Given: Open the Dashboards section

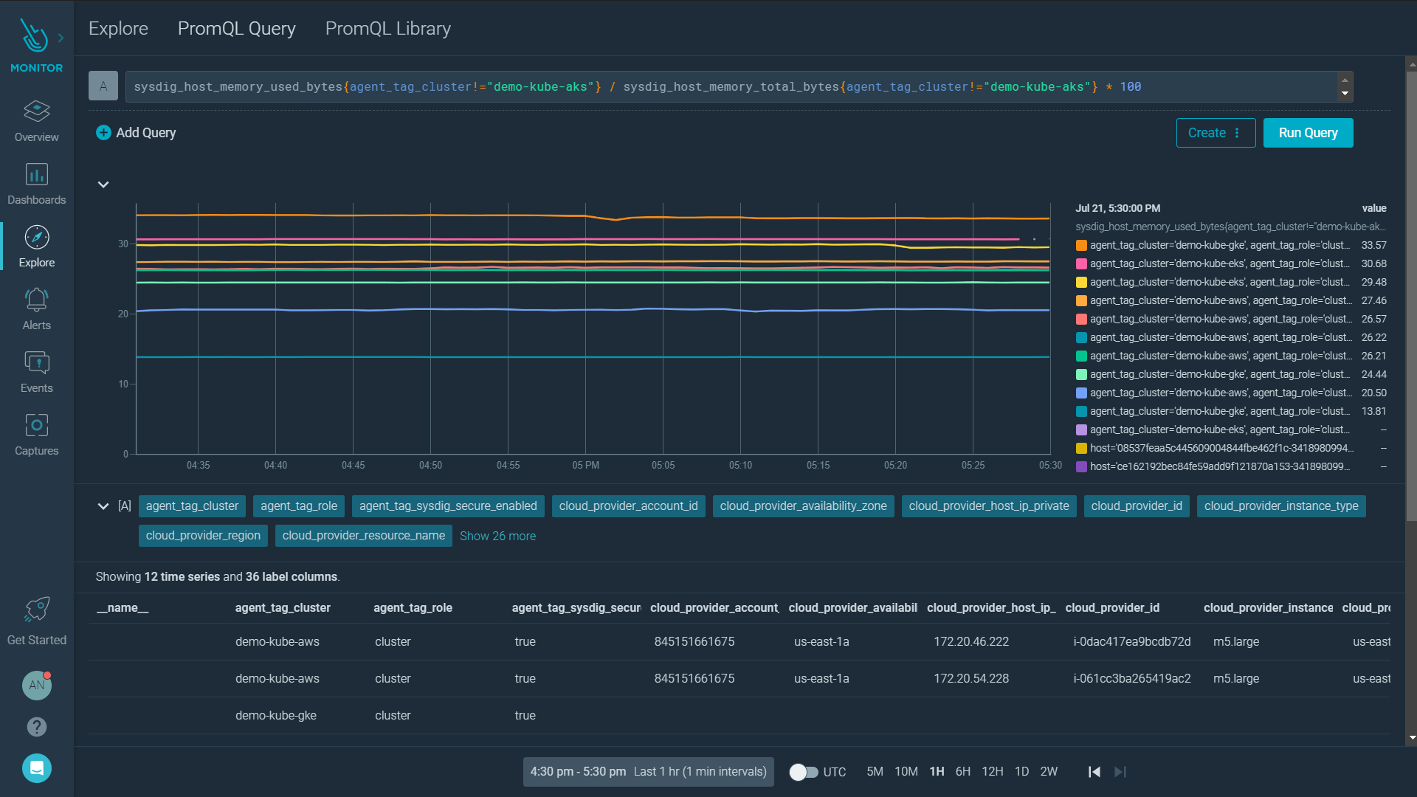Looking at the screenshot, I should 36,184.
